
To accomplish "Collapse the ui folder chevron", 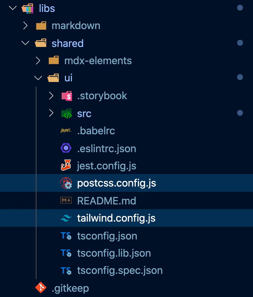I will [x=38, y=78].
